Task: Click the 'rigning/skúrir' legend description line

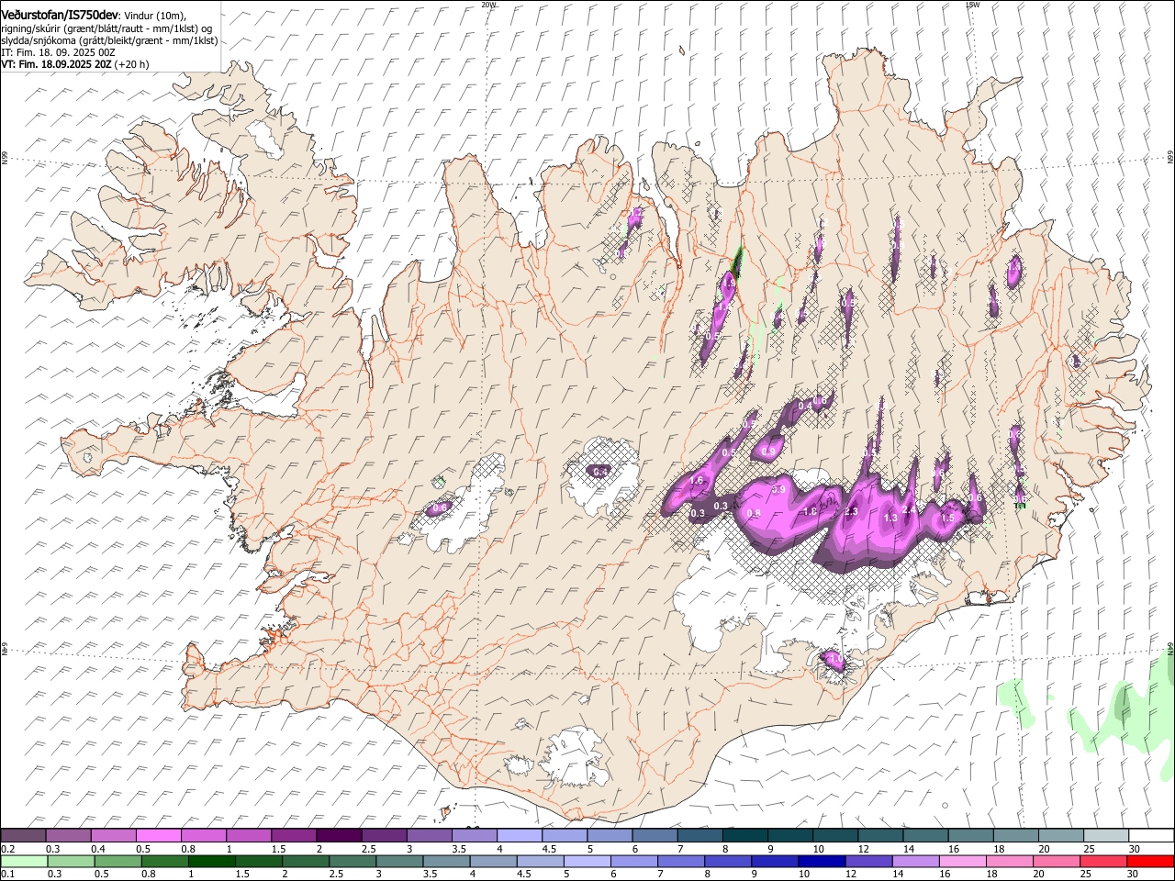Action: point(106,28)
